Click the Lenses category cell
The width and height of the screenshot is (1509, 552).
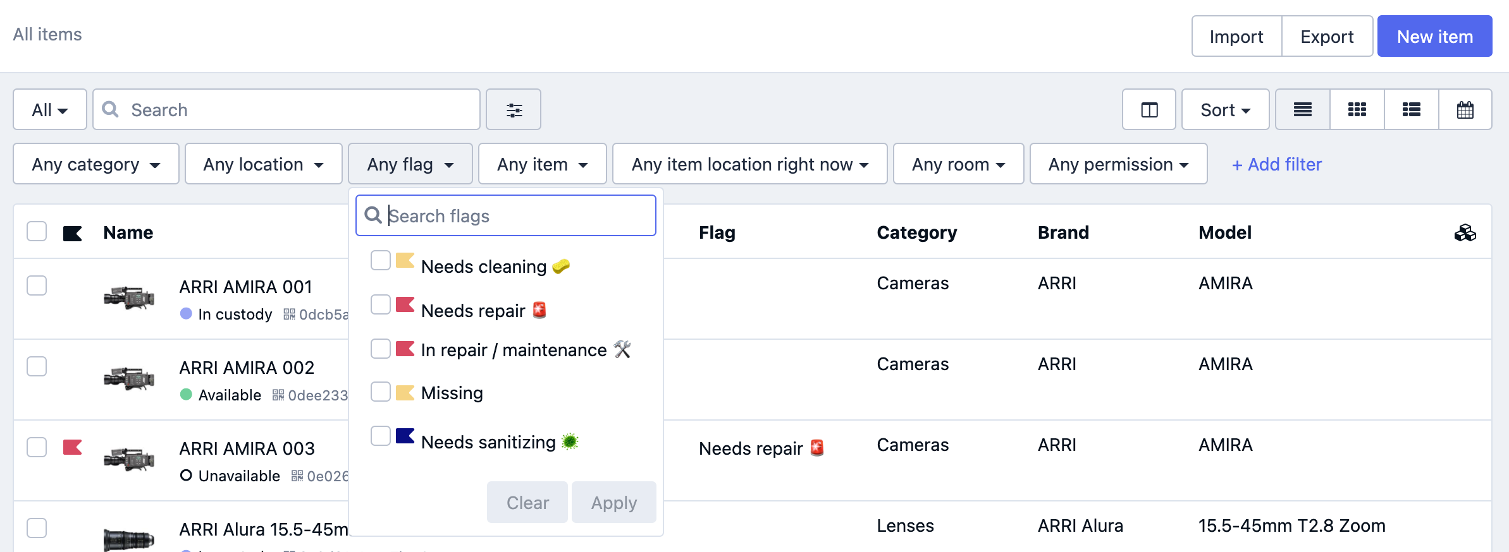pos(905,525)
